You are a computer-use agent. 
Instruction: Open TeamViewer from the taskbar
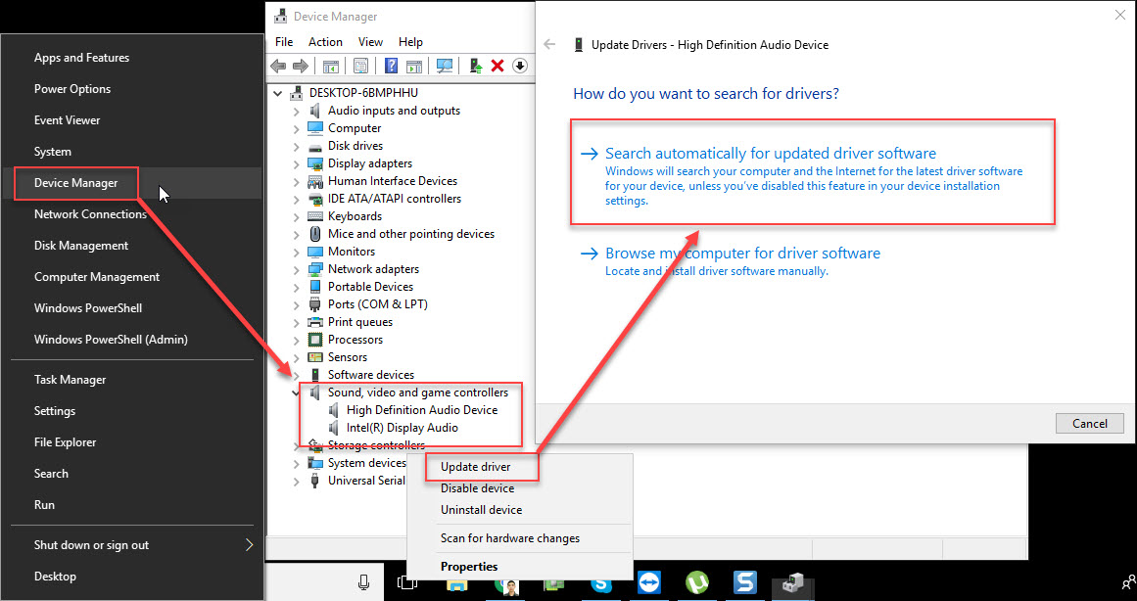[649, 582]
